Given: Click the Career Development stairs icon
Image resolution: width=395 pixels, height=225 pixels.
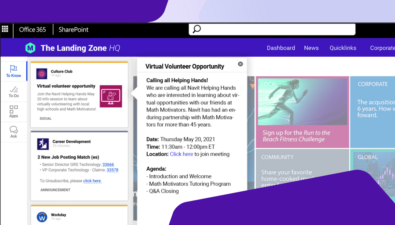Looking at the screenshot, I should pos(43,144).
